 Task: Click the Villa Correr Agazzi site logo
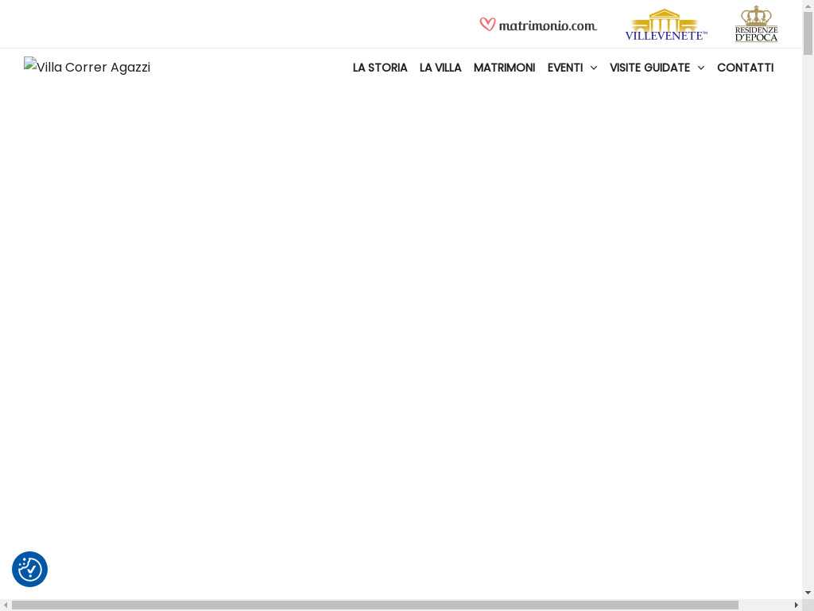(87, 68)
